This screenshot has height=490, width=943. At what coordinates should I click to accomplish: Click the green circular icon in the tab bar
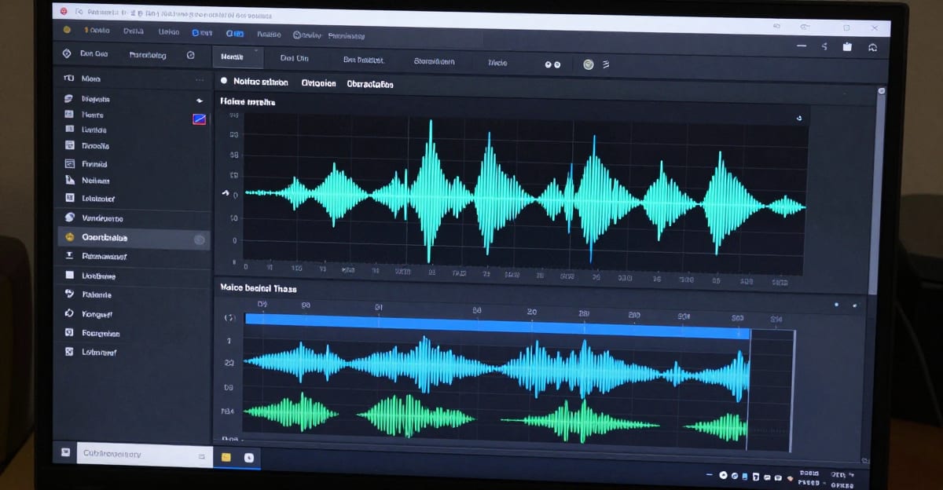pos(588,64)
